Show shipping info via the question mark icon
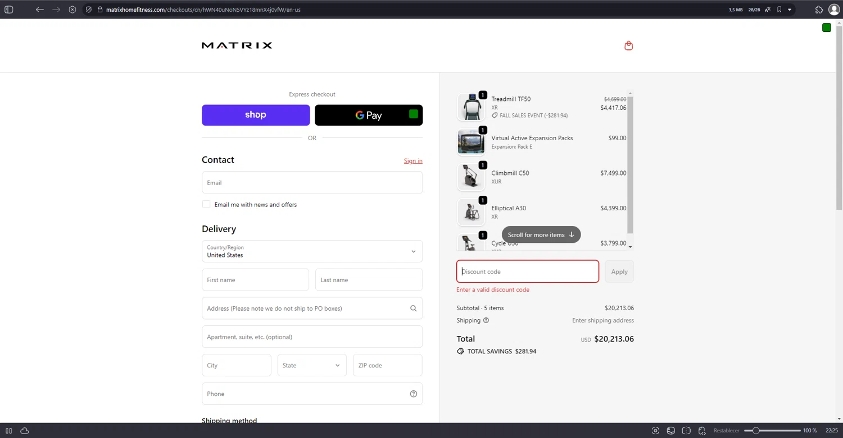The height and width of the screenshot is (438, 843). [x=486, y=321]
